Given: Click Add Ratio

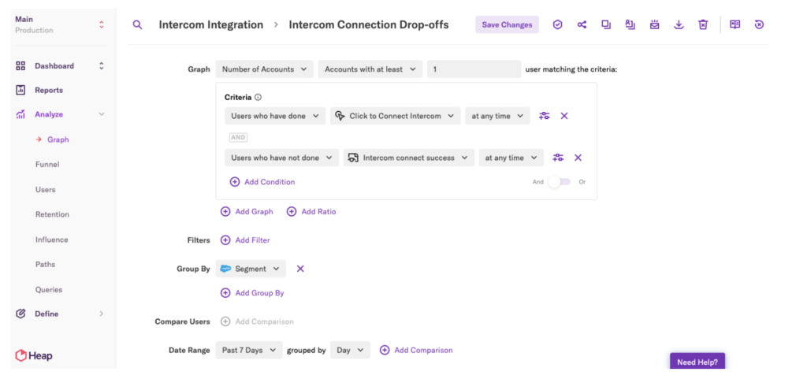Looking at the screenshot, I should 311,211.
